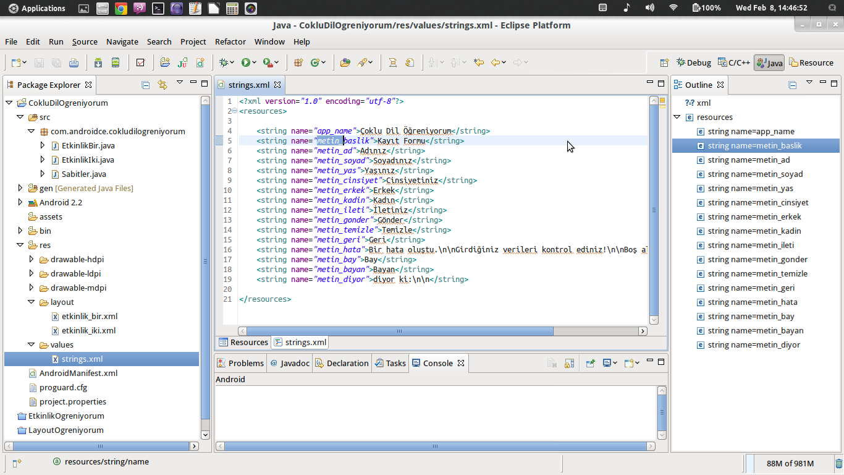Click New Android XML File icon
The height and width of the screenshot is (475, 844).
(200, 62)
